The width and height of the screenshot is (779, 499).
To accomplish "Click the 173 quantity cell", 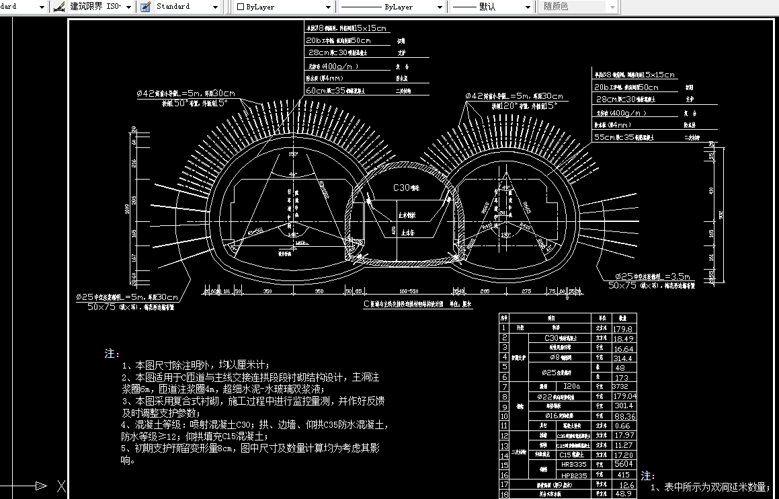I will click(x=624, y=377).
